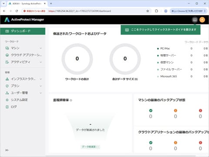Click the 重複排除率 info icon
The image size is (209, 157).
(71, 100)
